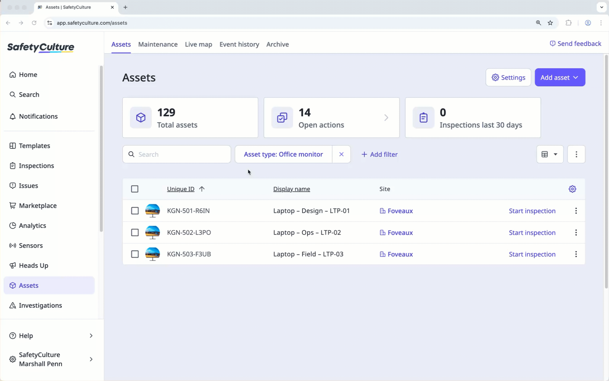
Task: Start inspection for Laptop – Field – LTP-03
Action: pos(532,254)
